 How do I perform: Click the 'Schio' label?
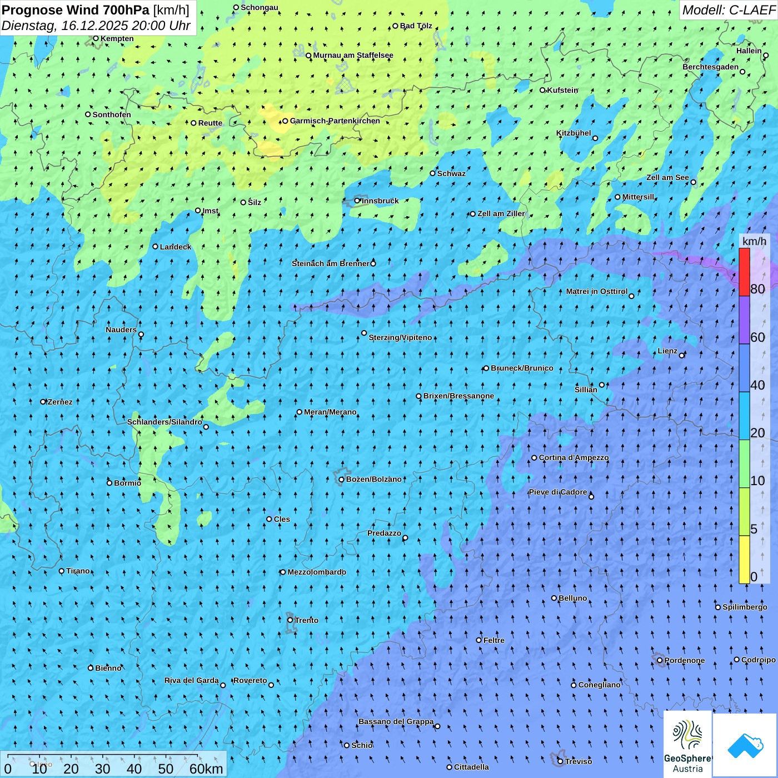362,745
